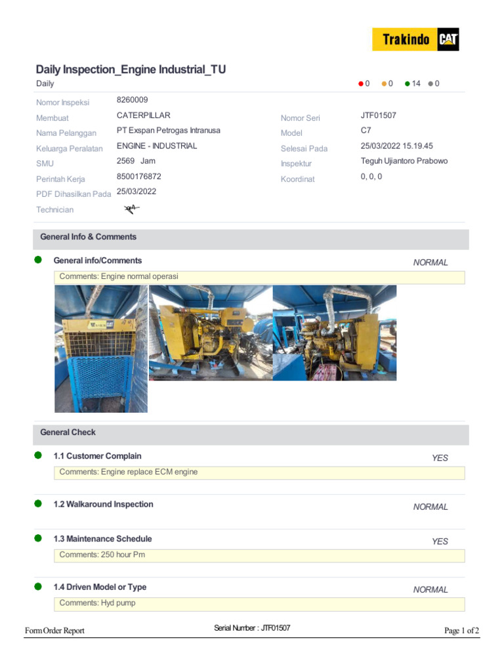Click the '1.2 Walkaround Inspection' item title

(103, 504)
